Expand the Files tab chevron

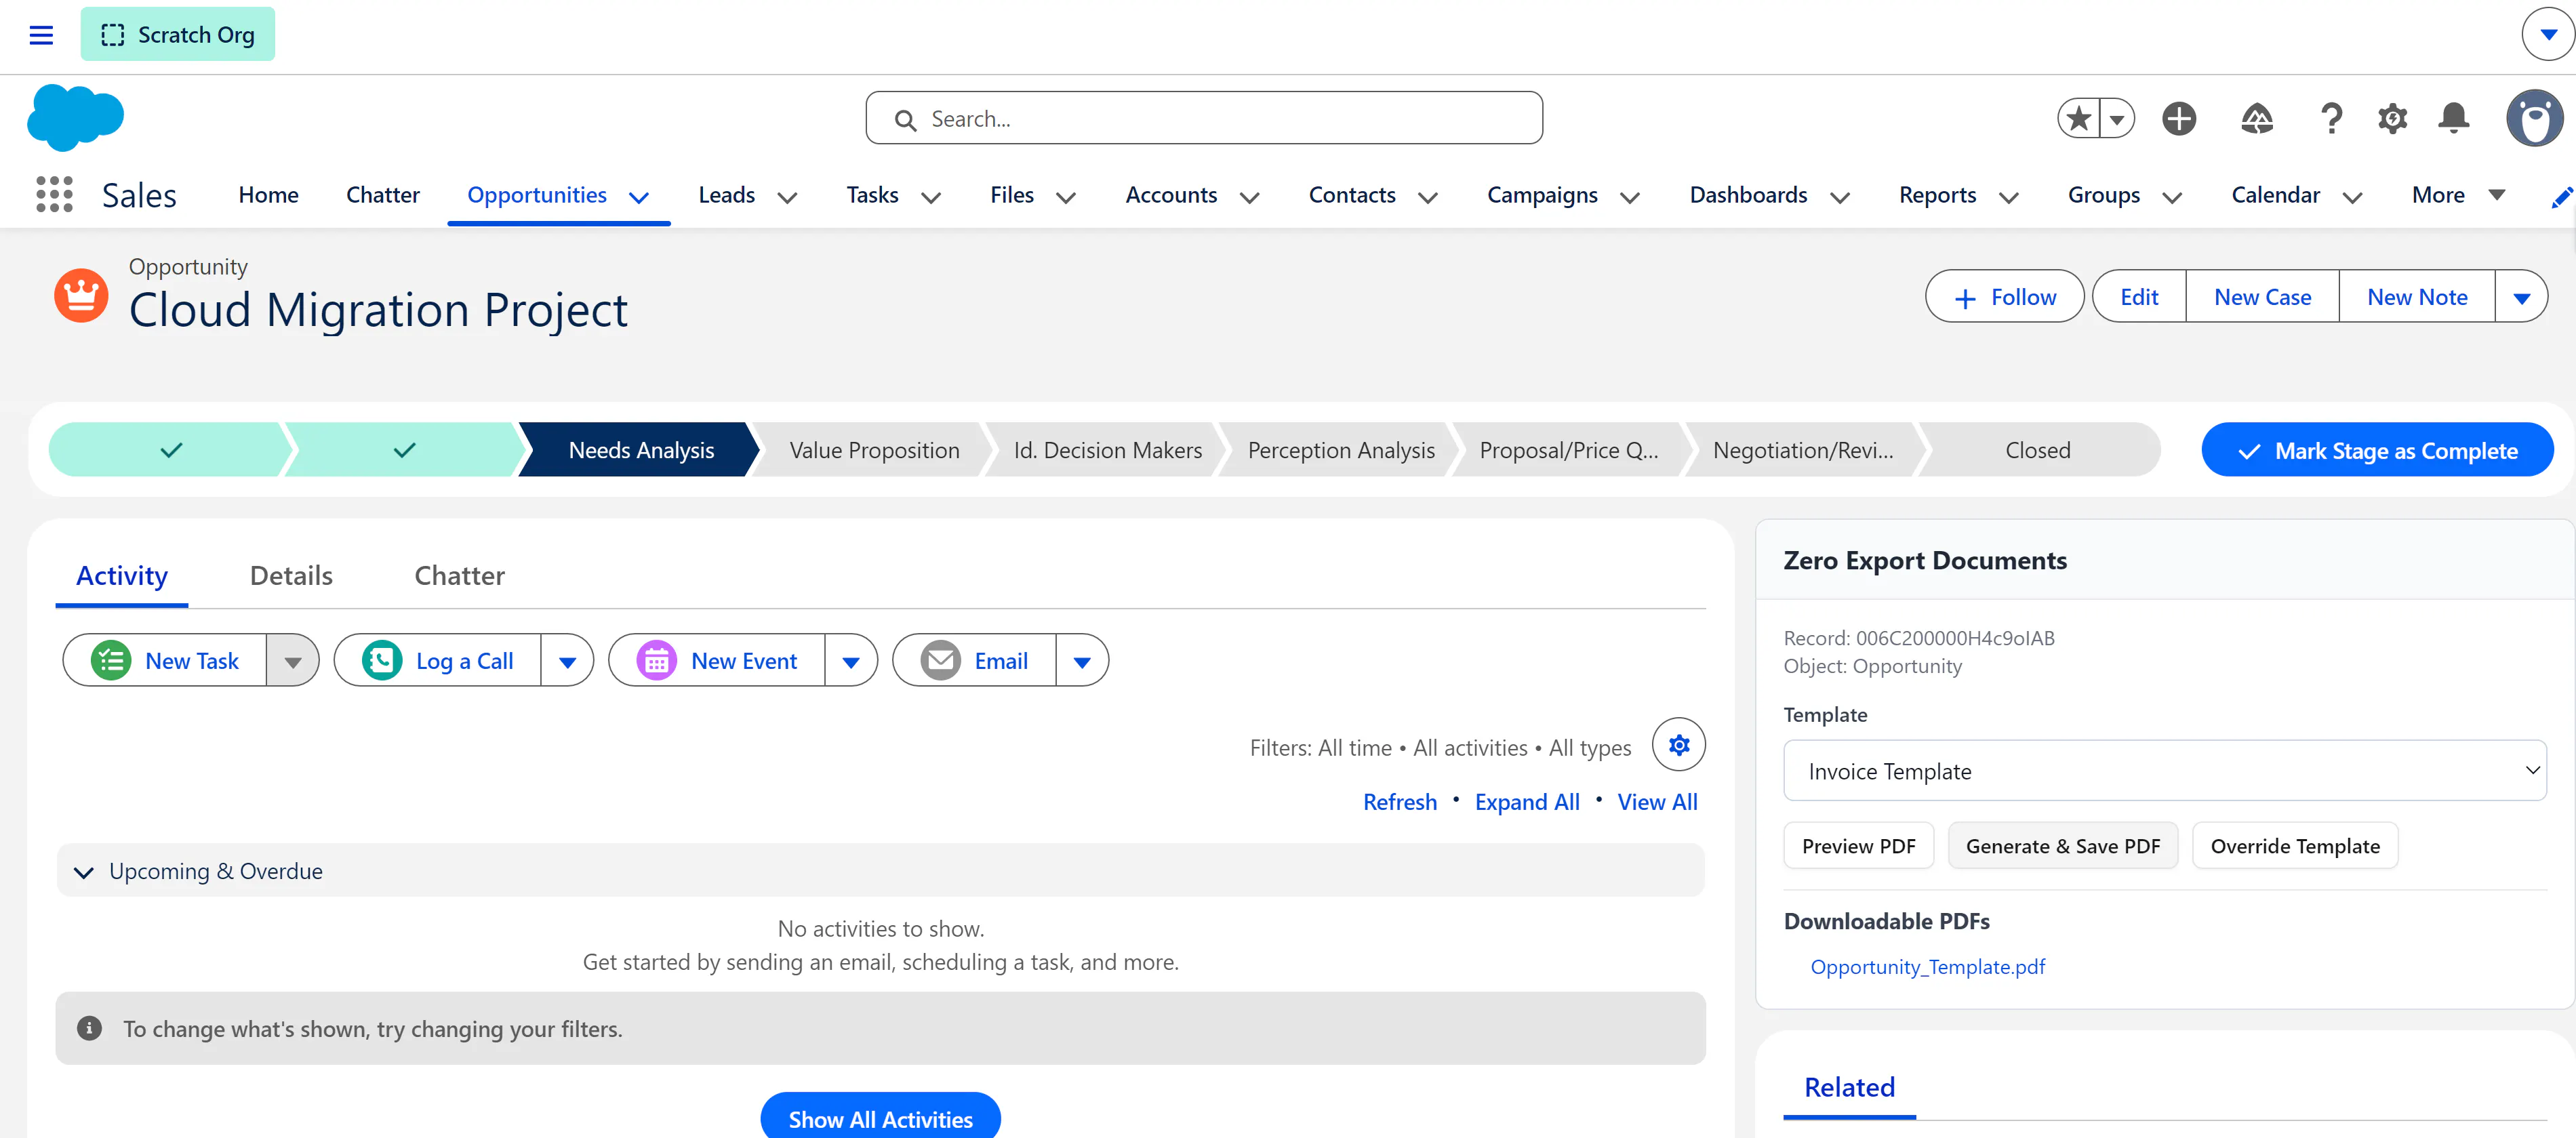click(x=1066, y=197)
